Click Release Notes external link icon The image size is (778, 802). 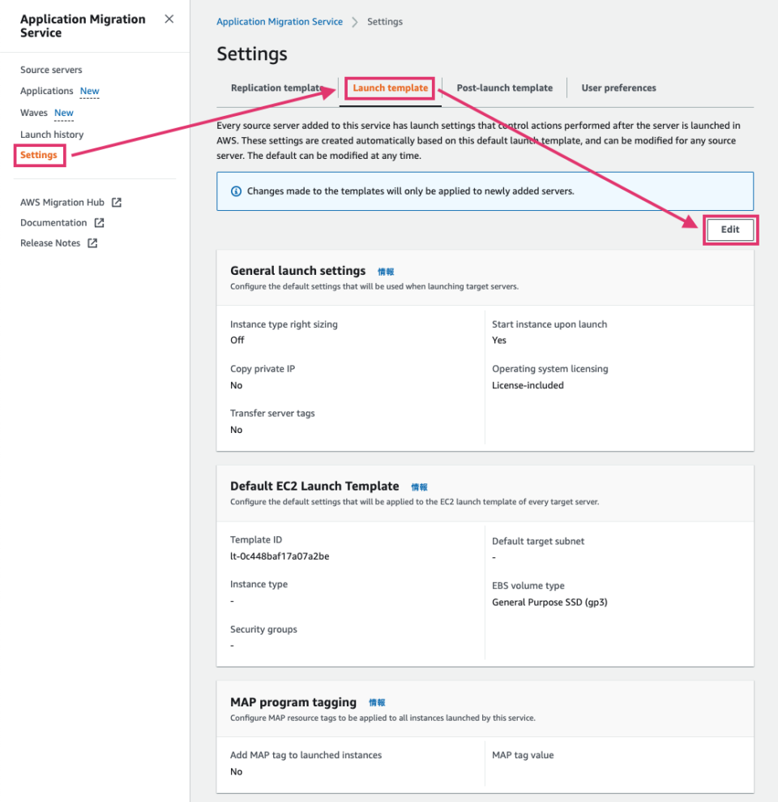point(92,243)
